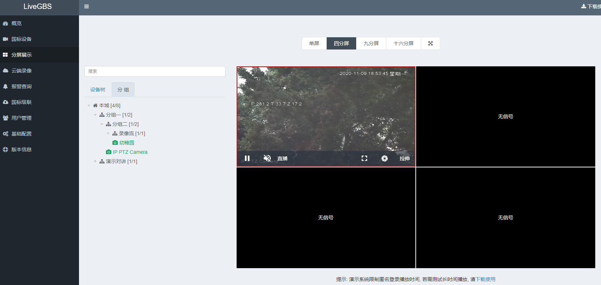Click the 概览 dashboard icon
The width and height of the screenshot is (601, 285).
[5, 23]
